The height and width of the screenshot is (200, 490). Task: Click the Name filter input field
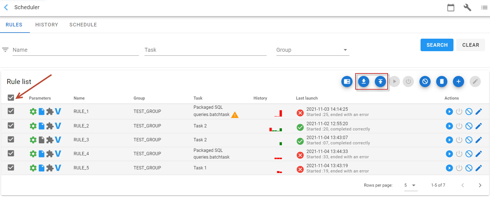pos(76,50)
